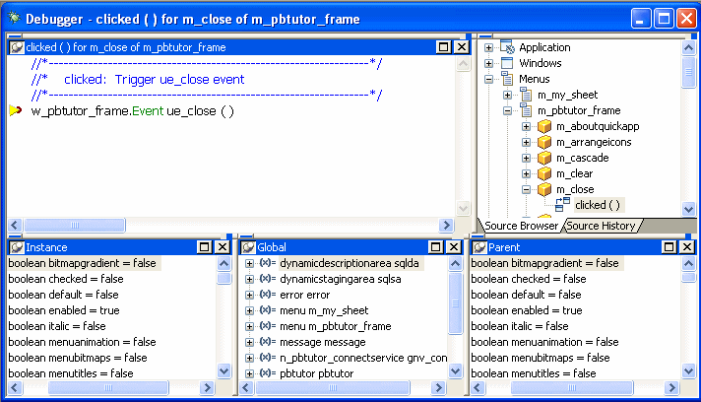701x402 pixels.
Task: Expand the Windows node
Action: tap(488, 63)
